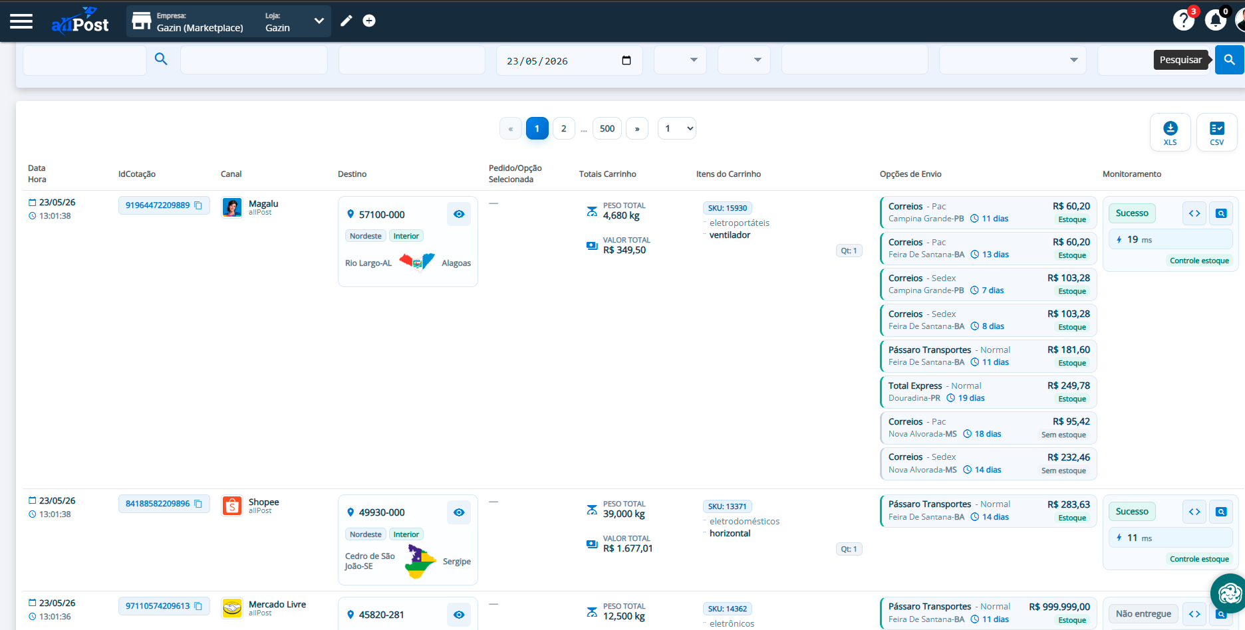Screen dimensions: 1245x630
Task: Toggle eye view for CEP 57100-000
Action: 459,214
